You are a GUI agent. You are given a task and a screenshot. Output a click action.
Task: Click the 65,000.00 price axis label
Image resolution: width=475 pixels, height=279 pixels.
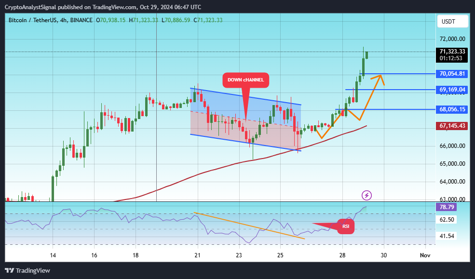pos(452,164)
